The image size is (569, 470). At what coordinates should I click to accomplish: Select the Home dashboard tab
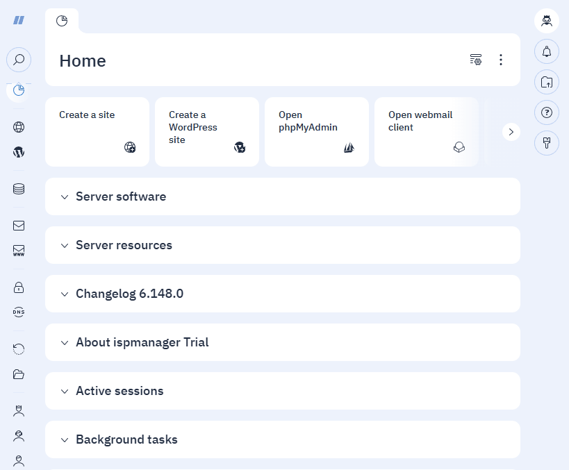[62, 21]
